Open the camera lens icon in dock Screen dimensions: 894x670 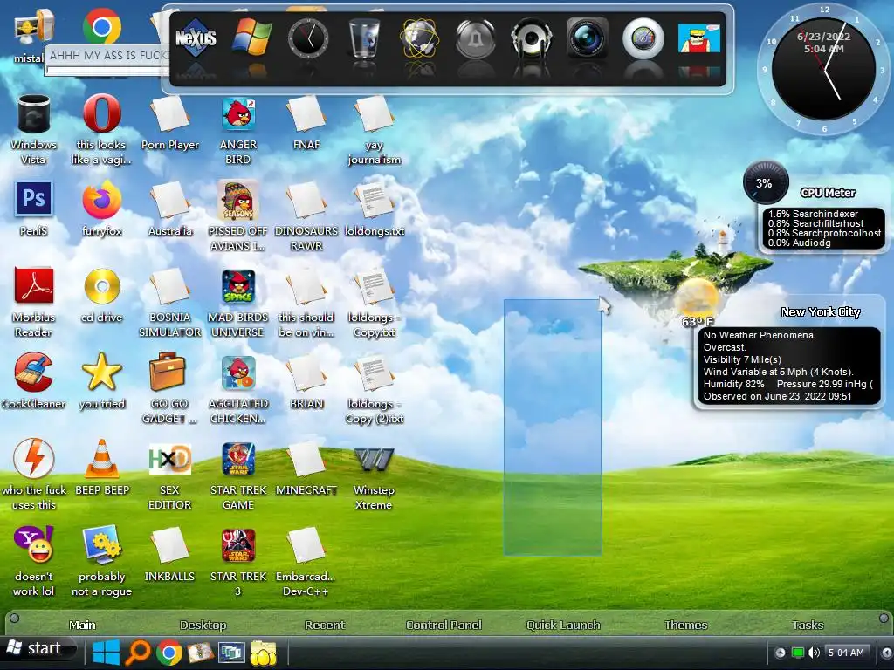(588, 38)
